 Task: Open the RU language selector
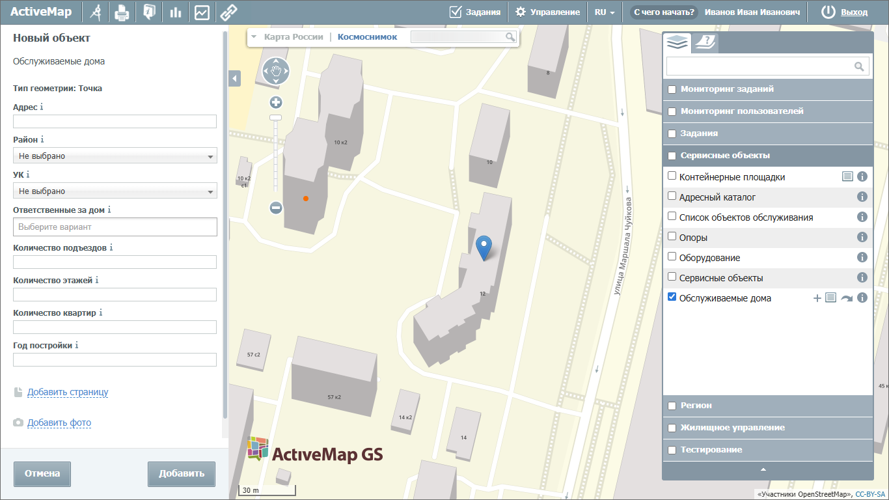point(605,12)
